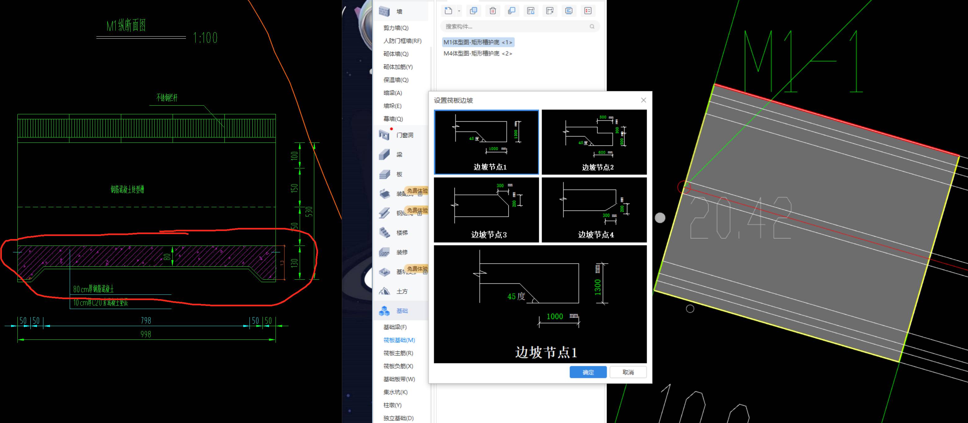This screenshot has height=423, width=968.
Task: Select 人防门框墙(RF) item
Action: click(x=402, y=41)
